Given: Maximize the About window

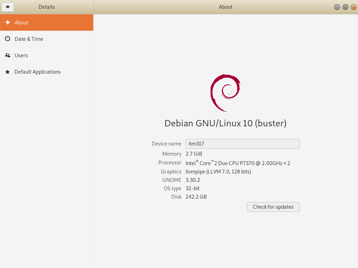Looking at the screenshot, I should pyautogui.click(x=345, y=7).
